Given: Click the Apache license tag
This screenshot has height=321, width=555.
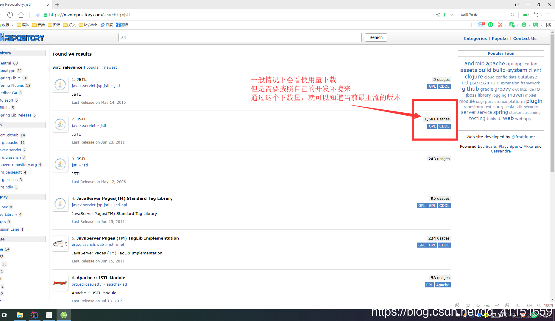Looking at the screenshot, I should coord(443,285).
